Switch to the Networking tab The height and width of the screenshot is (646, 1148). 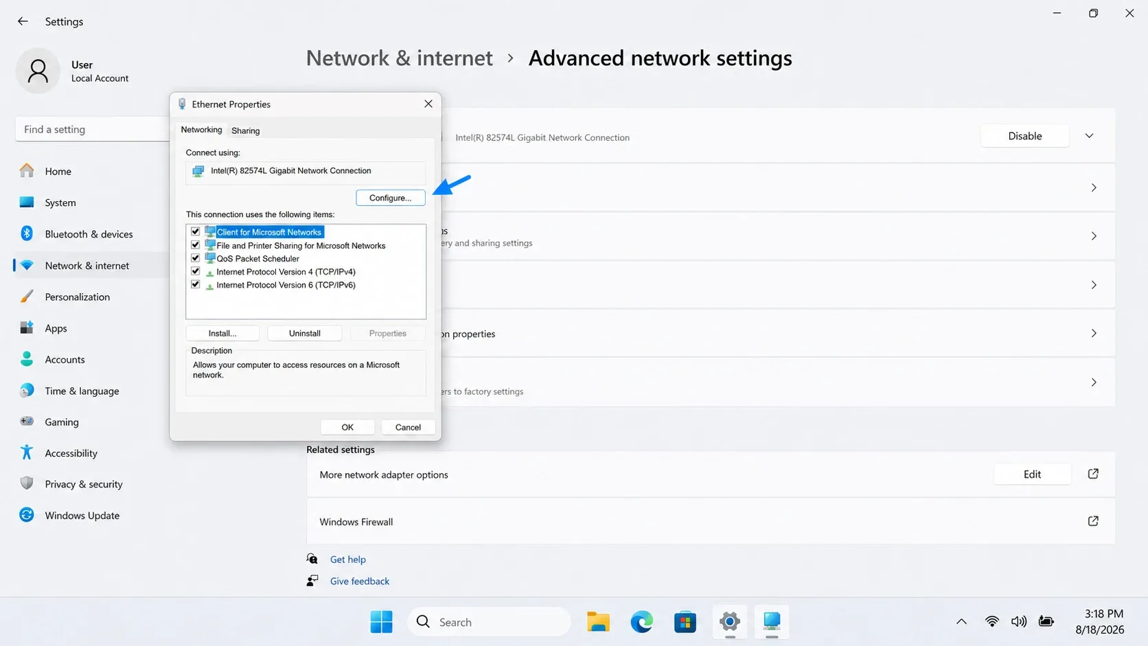point(201,130)
